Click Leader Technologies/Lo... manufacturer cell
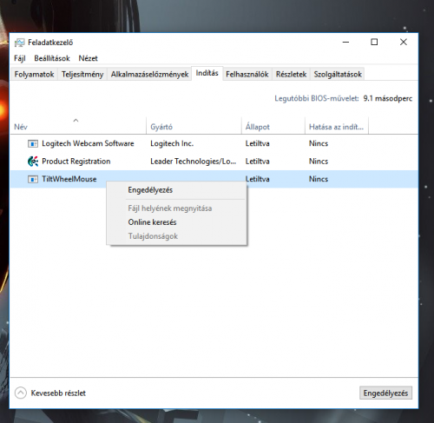The image size is (434, 423). tap(194, 162)
